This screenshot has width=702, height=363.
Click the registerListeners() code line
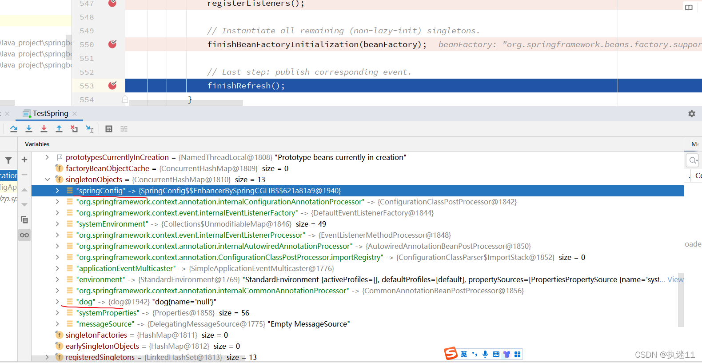[x=256, y=4]
